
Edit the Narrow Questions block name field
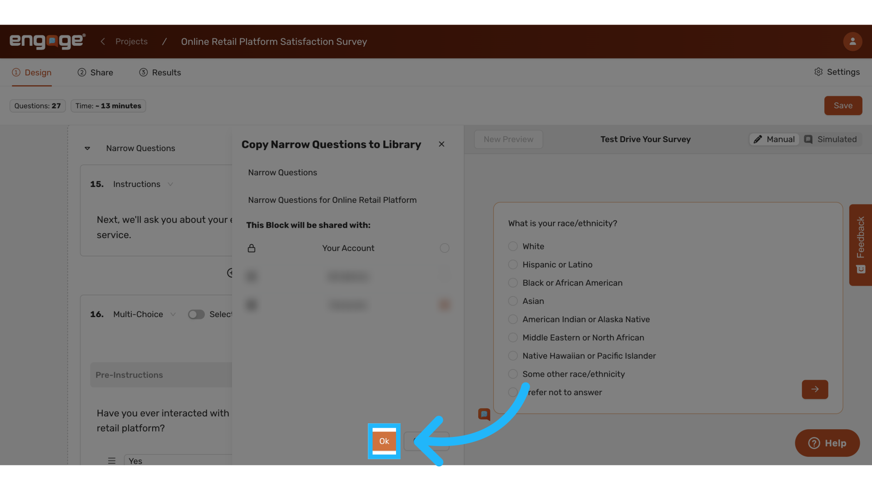coord(347,172)
